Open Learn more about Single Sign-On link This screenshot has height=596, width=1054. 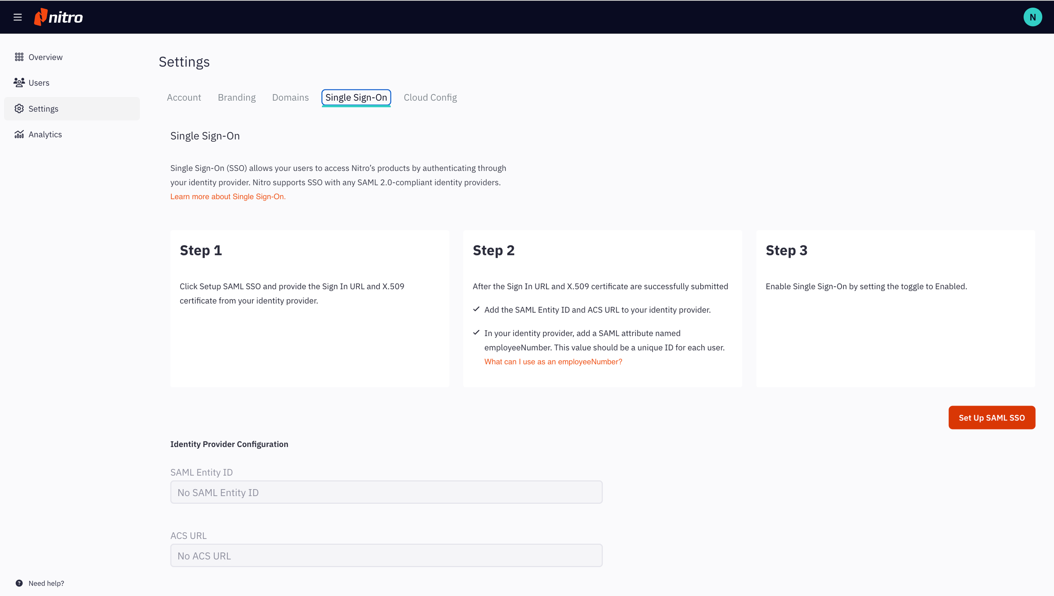(228, 197)
